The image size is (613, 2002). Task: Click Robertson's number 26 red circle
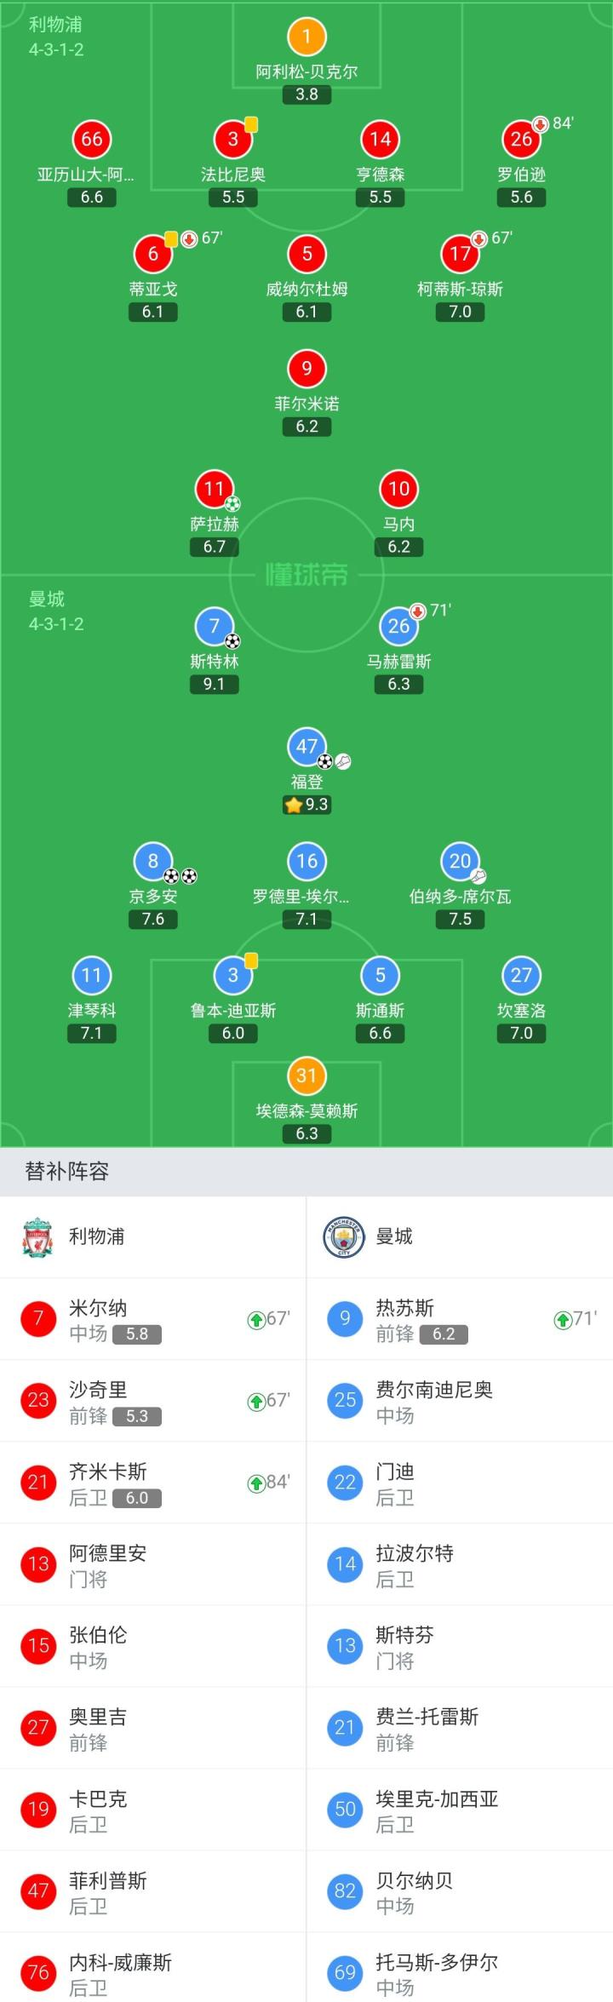pos(521,140)
